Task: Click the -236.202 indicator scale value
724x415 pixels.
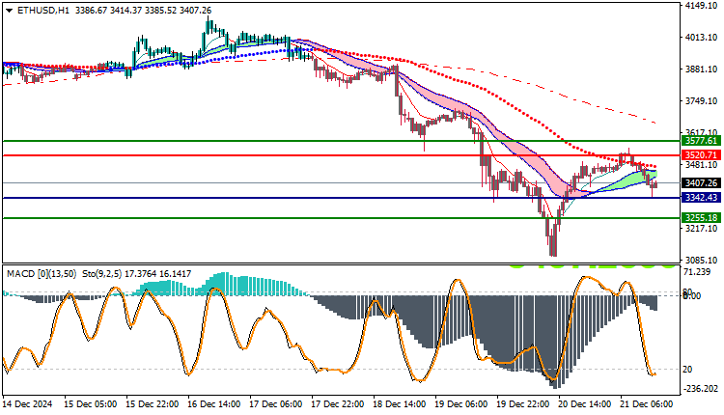Action: (701, 389)
